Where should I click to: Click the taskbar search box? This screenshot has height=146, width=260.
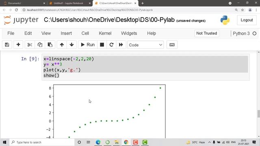[x=42, y=142]
